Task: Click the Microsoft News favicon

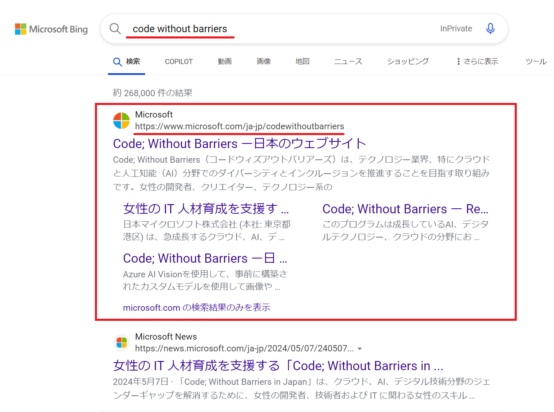Action: pos(121,343)
